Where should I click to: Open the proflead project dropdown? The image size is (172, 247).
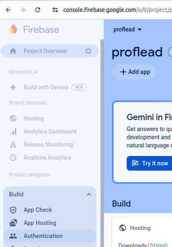click(x=127, y=29)
